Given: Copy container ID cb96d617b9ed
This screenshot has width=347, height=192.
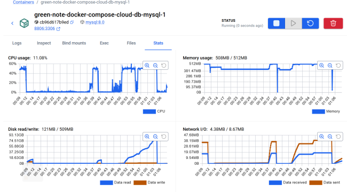Looking at the screenshot, I should [72, 22].
